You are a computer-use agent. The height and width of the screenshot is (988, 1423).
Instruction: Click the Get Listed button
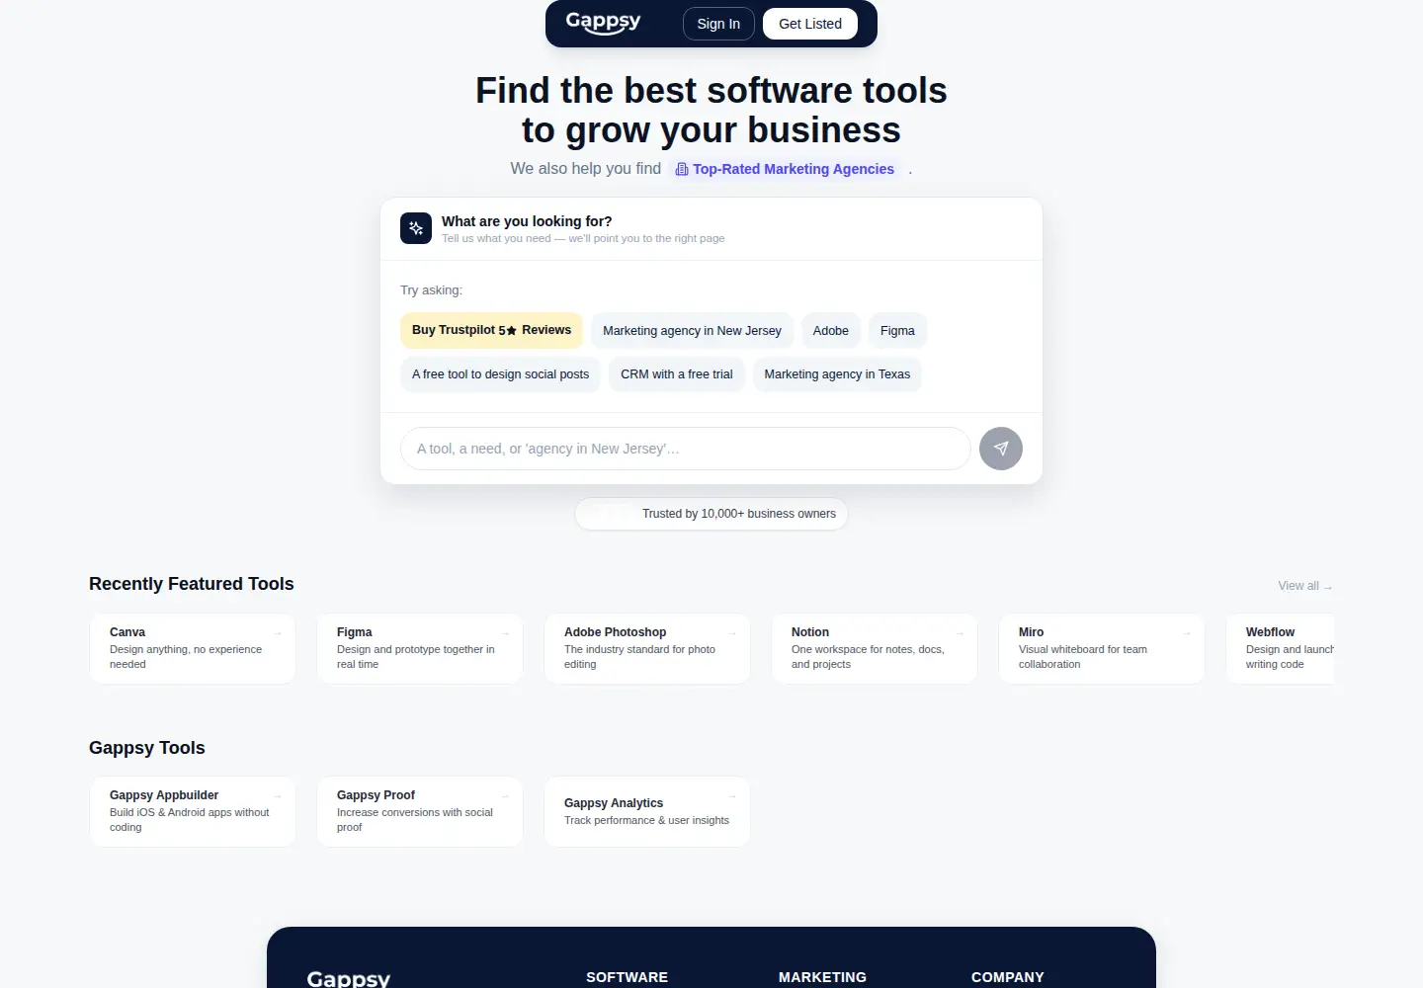click(810, 24)
